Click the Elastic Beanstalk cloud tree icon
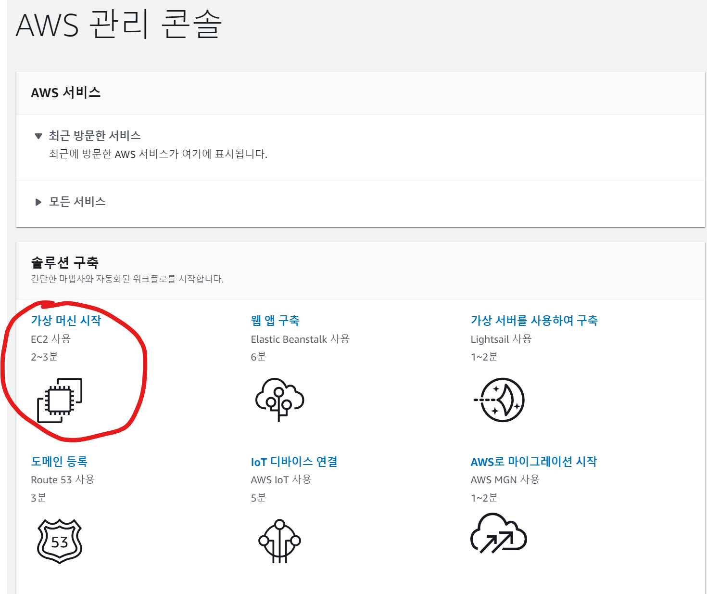This screenshot has height=594, width=707. click(x=279, y=400)
